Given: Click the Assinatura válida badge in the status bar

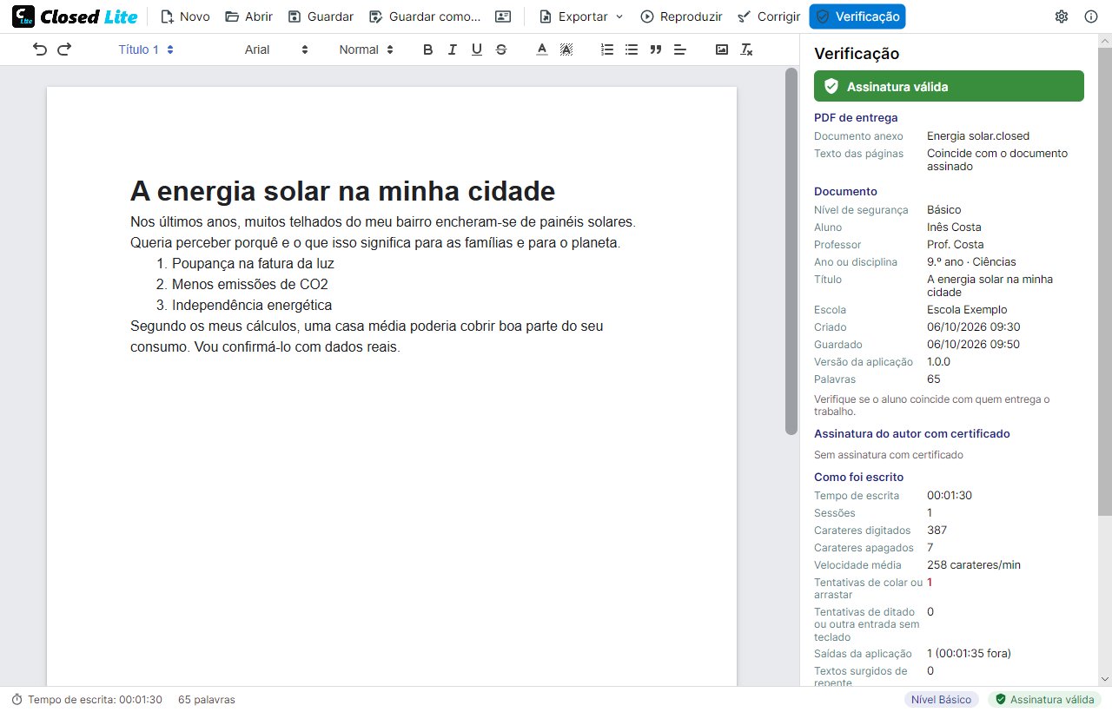Looking at the screenshot, I should click(1044, 700).
